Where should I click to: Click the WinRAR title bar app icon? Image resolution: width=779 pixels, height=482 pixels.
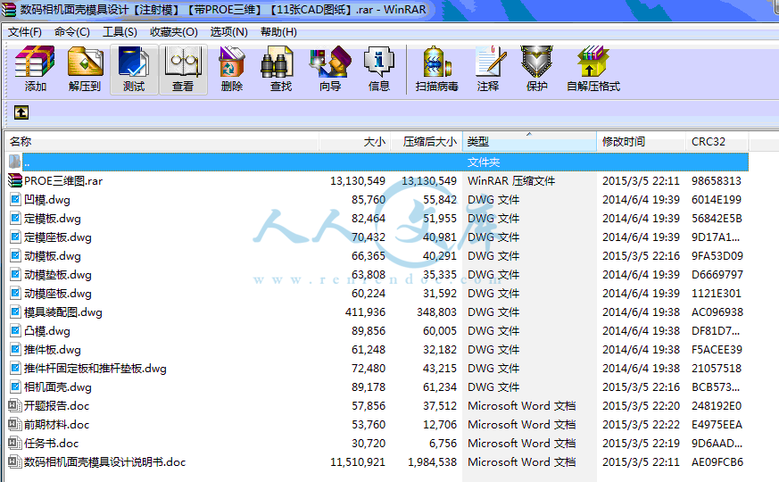pos(8,10)
